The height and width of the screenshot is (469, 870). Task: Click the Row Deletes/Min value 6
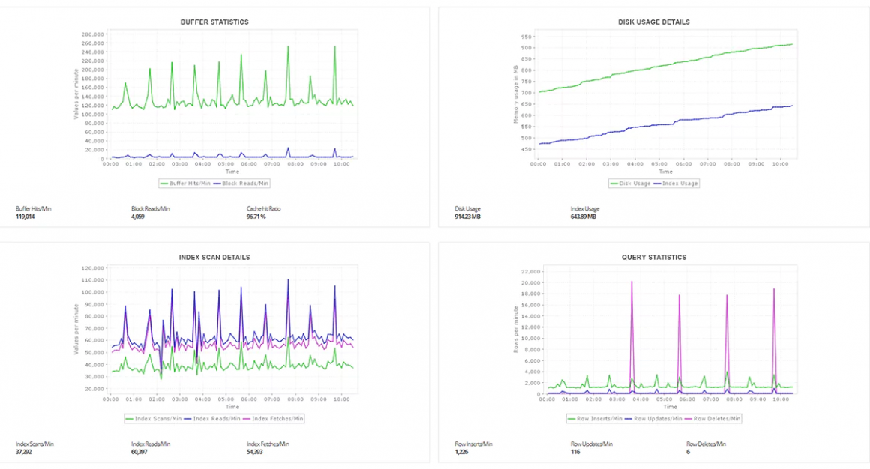click(687, 450)
